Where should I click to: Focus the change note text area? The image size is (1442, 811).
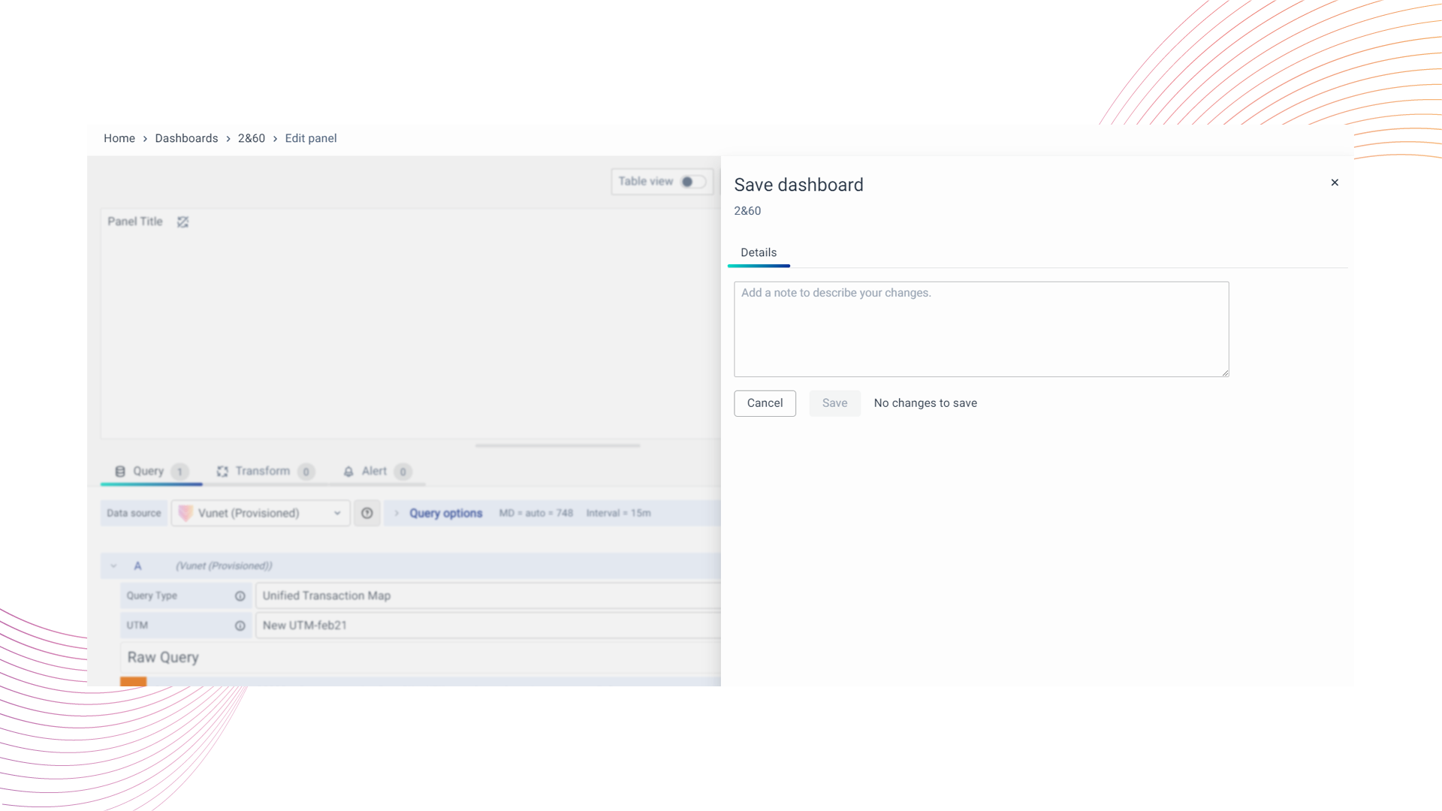pos(981,329)
